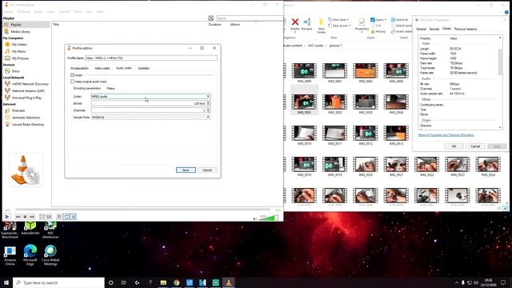Switch to Security tab in Properties dialog

coord(434,29)
